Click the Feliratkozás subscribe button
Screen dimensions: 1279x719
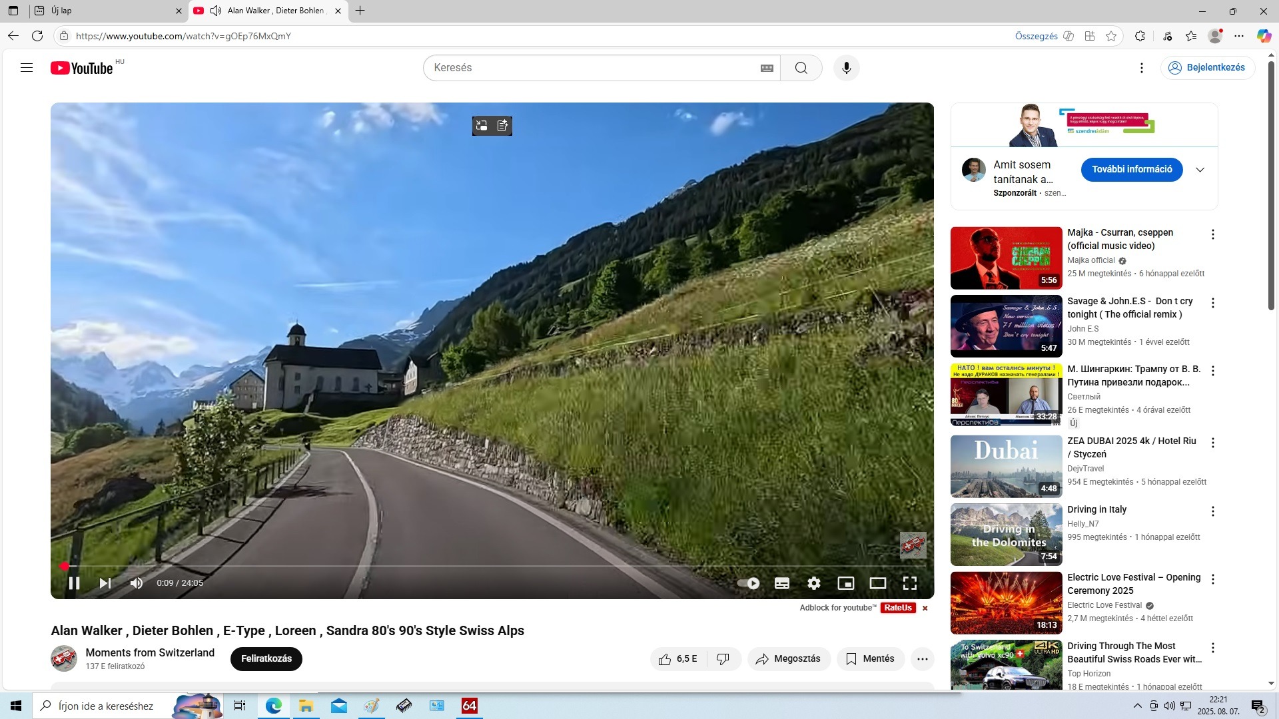pos(266,658)
